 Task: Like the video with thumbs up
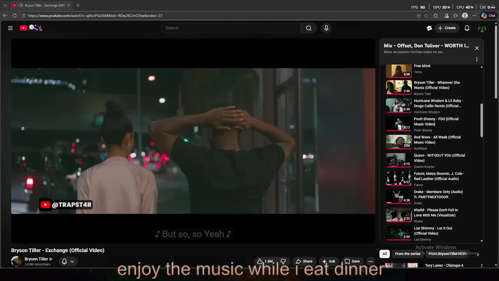(x=265, y=261)
